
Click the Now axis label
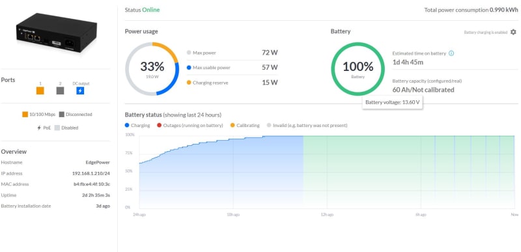pos(514,215)
